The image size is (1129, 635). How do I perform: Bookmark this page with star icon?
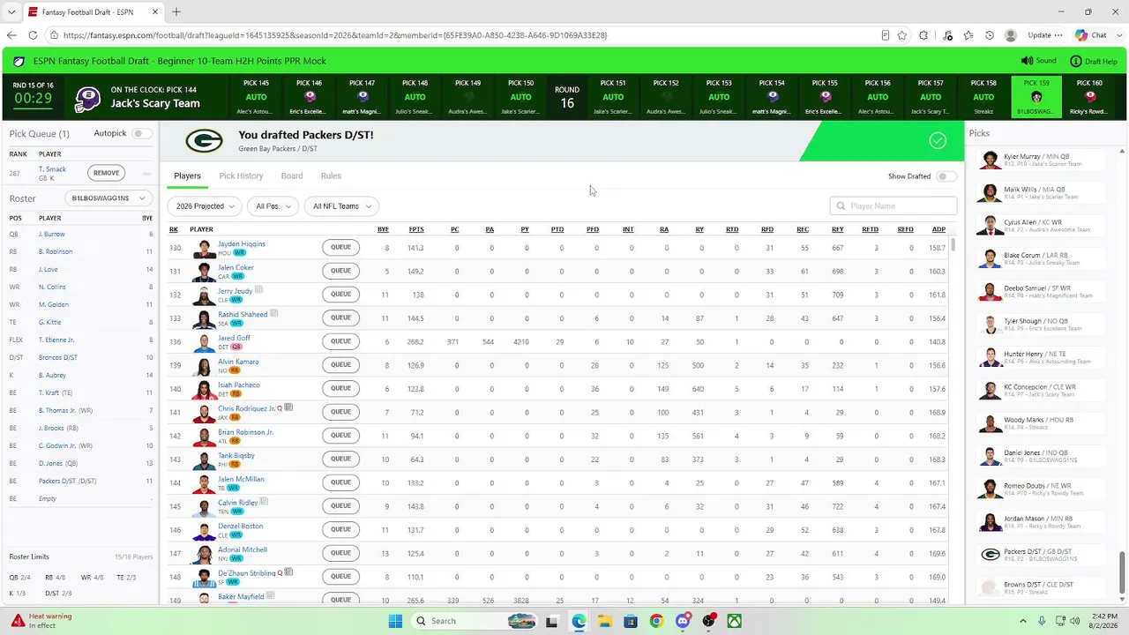tap(902, 35)
